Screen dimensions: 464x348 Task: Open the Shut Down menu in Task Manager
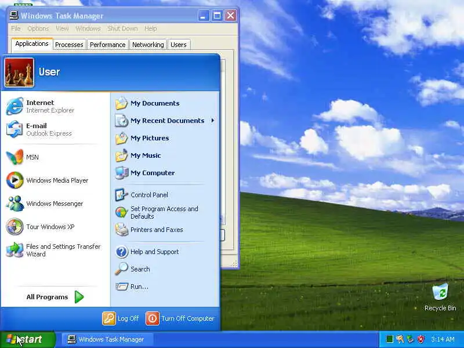pos(122,28)
